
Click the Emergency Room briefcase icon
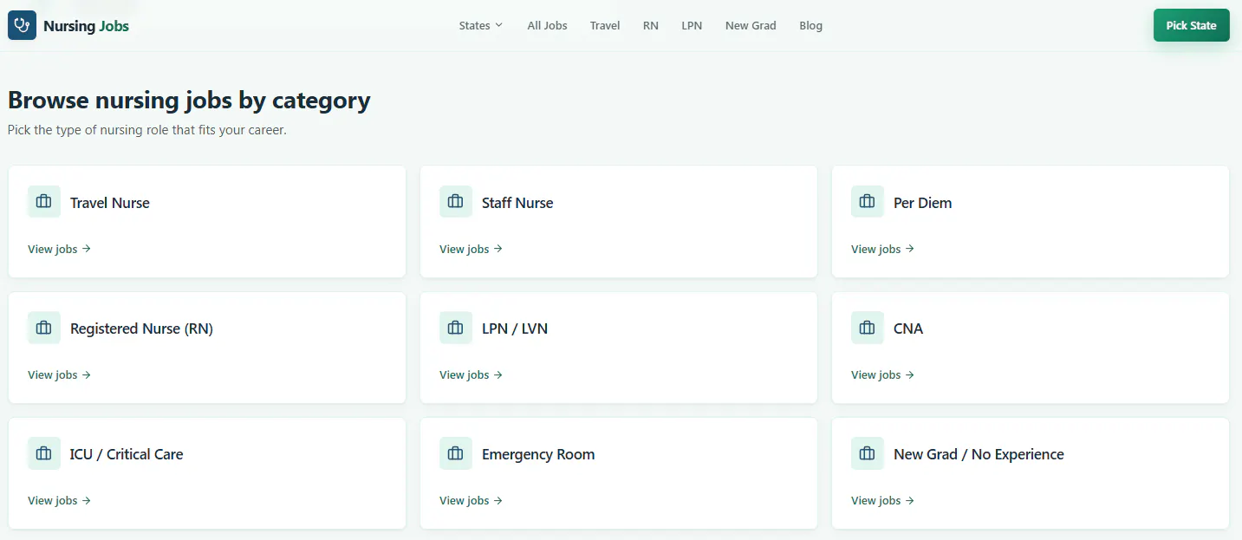[x=456, y=453]
